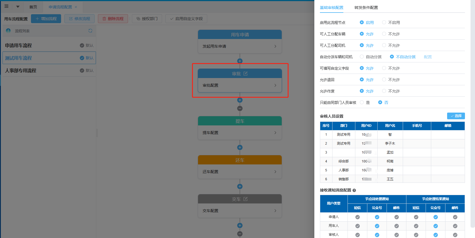This screenshot has height=238, width=475.
Task: Click the plus node between 用车申请 and 审批
Action: pos(240,61)
